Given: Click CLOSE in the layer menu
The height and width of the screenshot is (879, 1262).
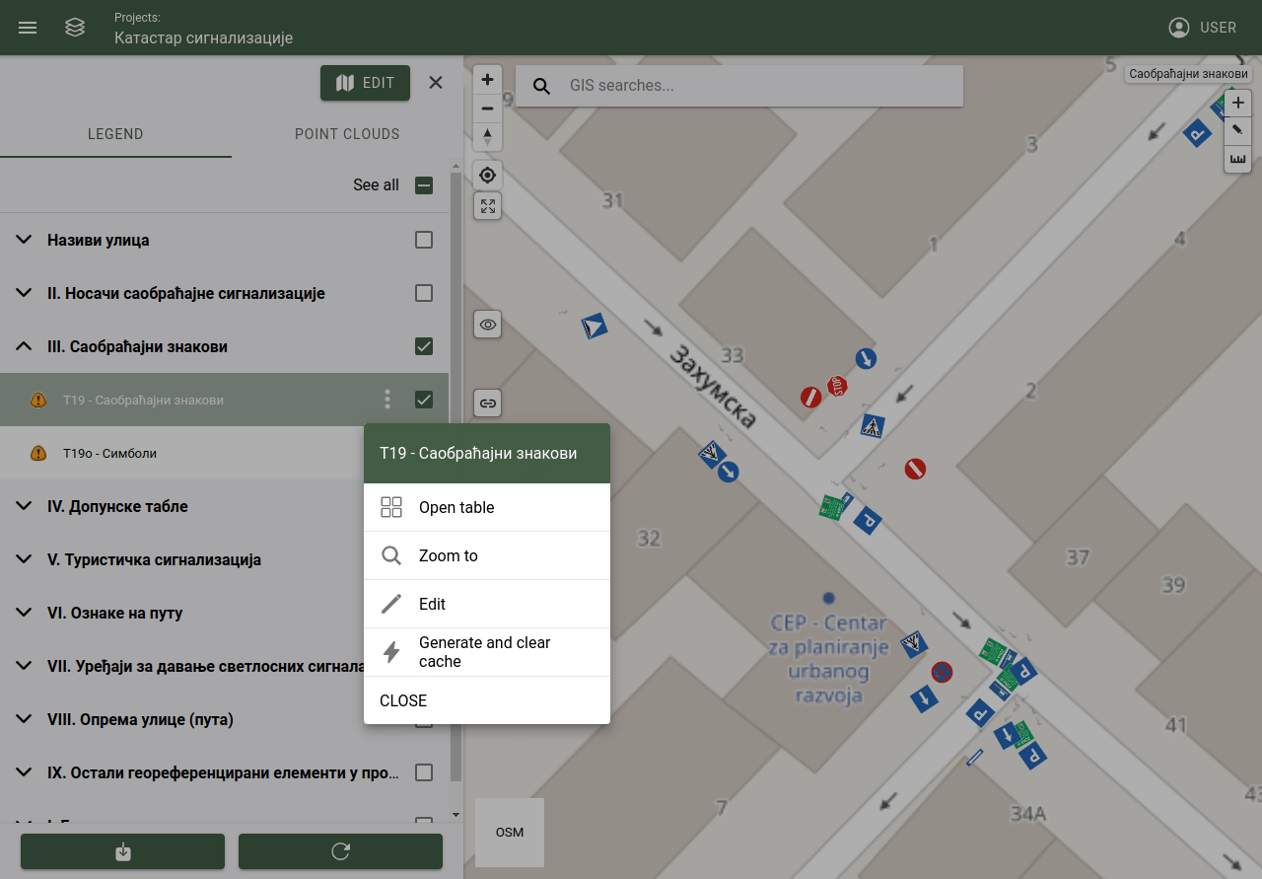Looking at the screenshot, I should pyautogui.click(x=487, y=700).
